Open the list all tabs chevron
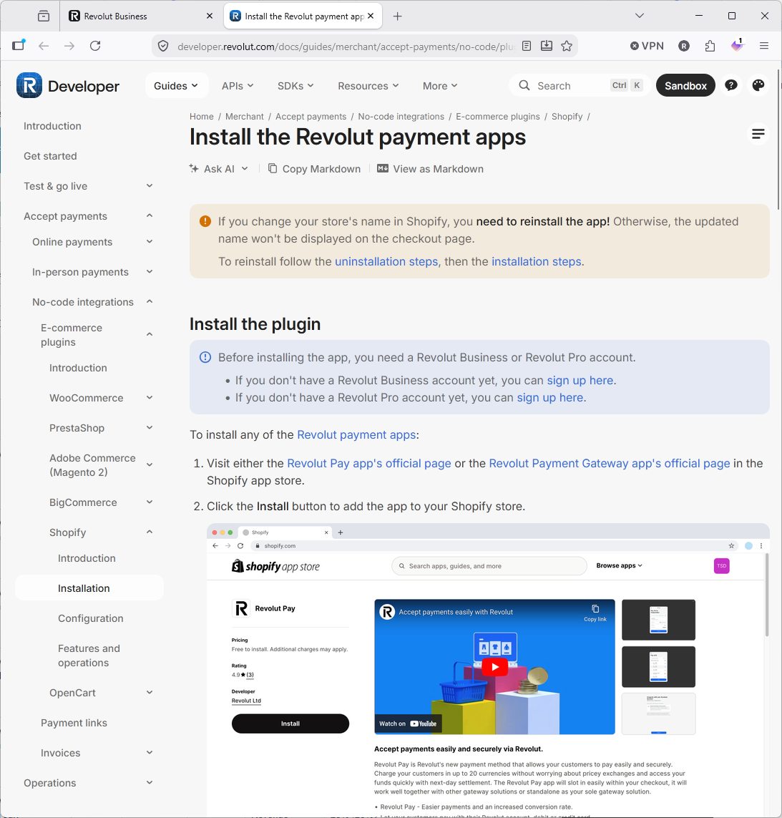782x818 pixels. point(640,16)
